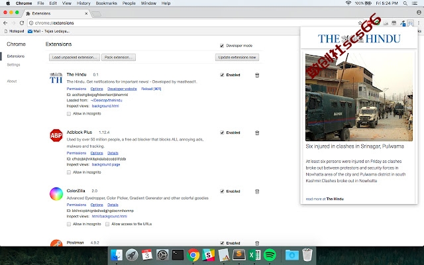Open Options link for ColorZilla

[x=97, y=205]
